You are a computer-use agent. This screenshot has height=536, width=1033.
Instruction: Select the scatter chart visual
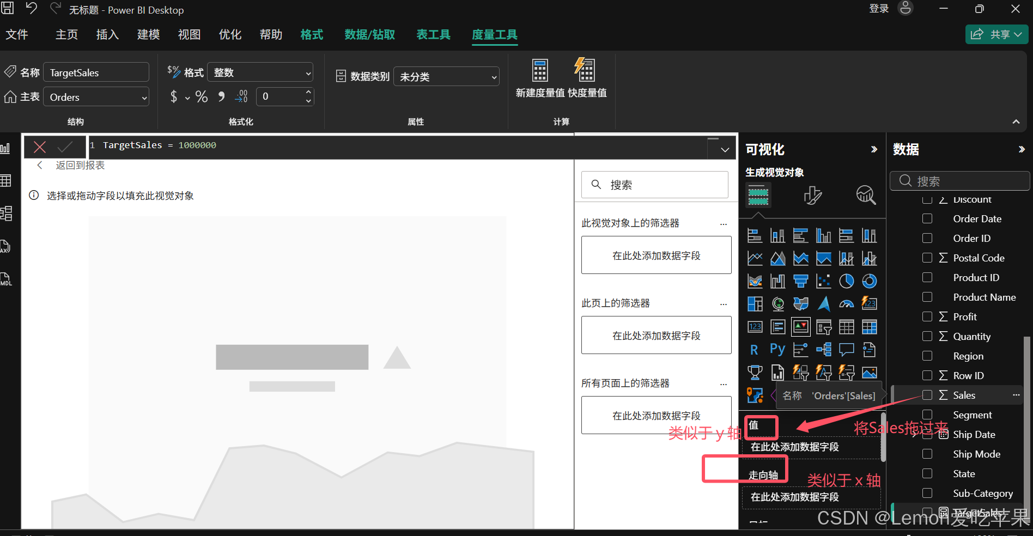click(823, 281)
